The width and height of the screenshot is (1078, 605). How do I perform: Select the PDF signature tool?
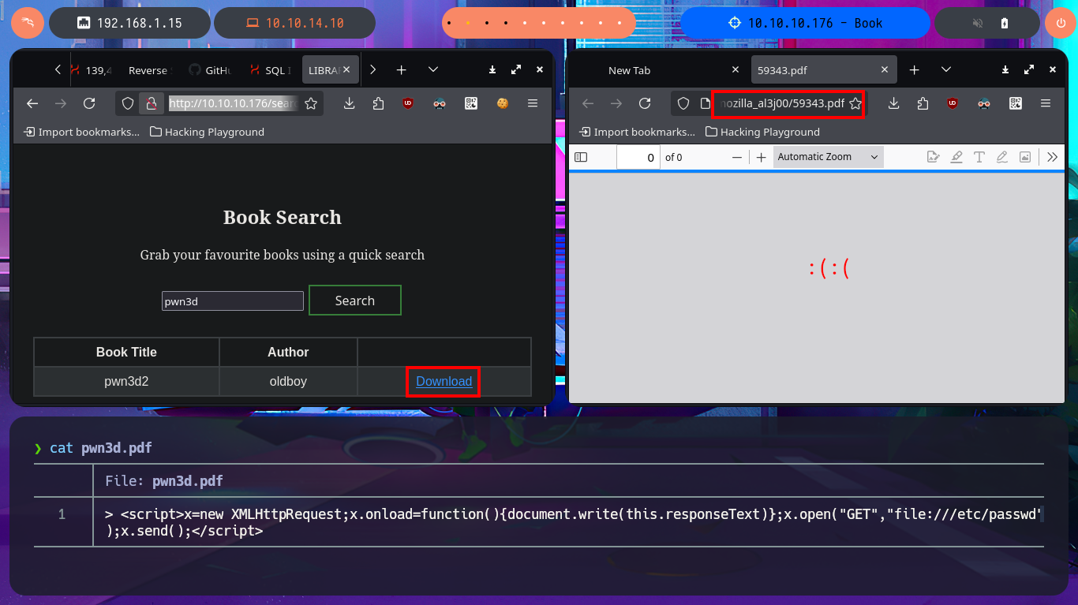933,157
